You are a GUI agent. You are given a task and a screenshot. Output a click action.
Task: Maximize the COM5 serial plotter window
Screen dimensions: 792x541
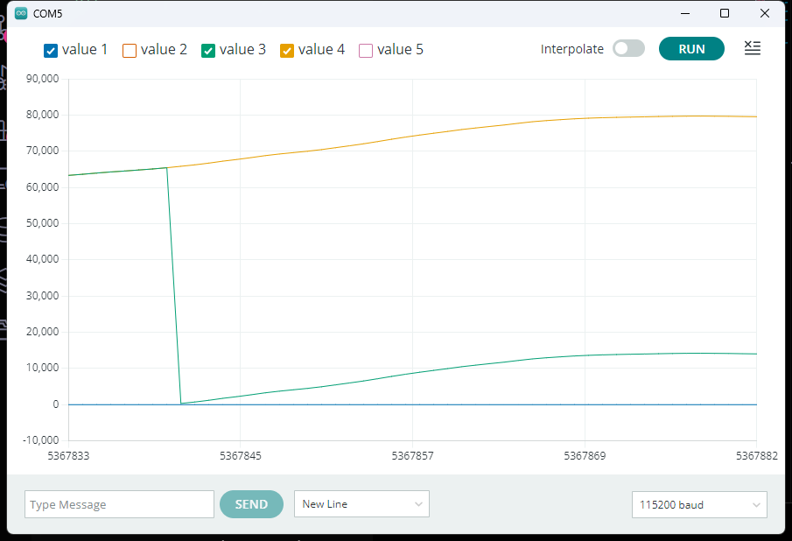[x=725, y=13]
